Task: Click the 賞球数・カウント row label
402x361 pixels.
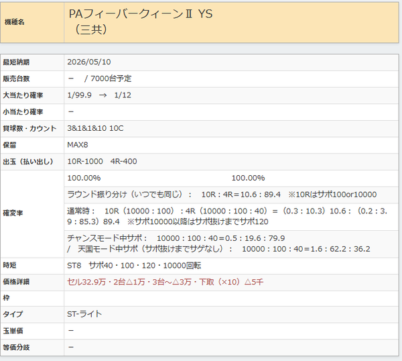Action: coord(29,128)
